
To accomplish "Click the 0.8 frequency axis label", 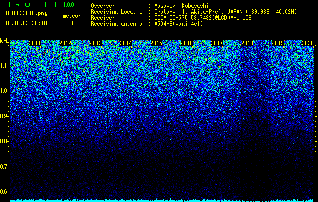I will pos(4,141).
